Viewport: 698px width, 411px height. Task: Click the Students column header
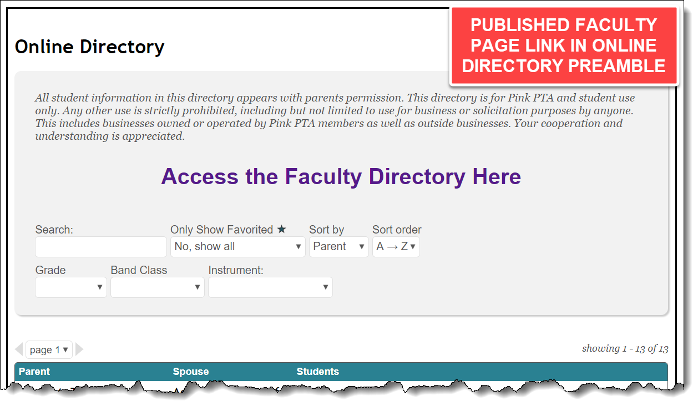(318, 372)
